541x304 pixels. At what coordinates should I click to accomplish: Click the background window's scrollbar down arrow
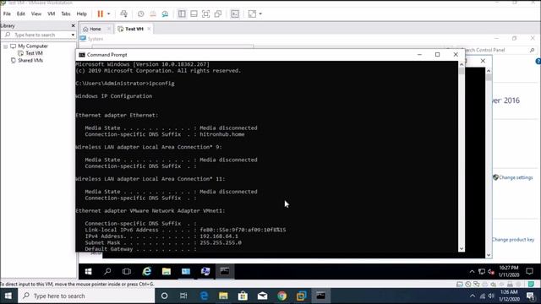pos(489,255)
